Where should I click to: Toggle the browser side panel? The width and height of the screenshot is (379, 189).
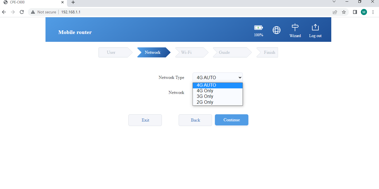[x=355, y=12]
